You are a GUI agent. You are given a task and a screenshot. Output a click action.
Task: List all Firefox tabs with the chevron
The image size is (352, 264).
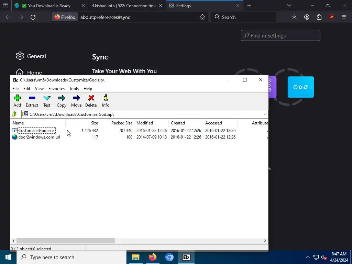click(x=289, y=5)
